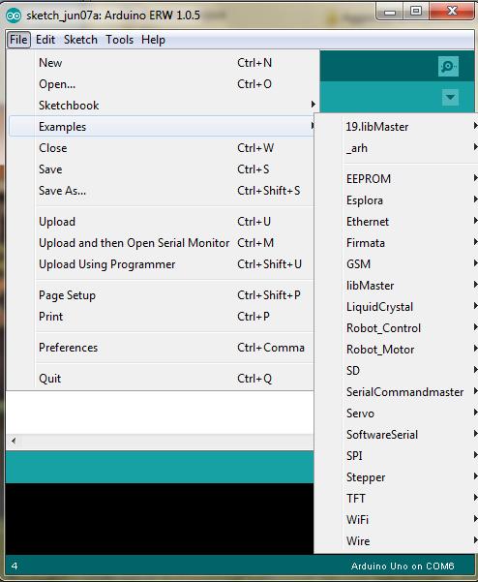Viewport: 478px width, 582px height.
Task: Open the Tools menu
Action: pos(119,40)
